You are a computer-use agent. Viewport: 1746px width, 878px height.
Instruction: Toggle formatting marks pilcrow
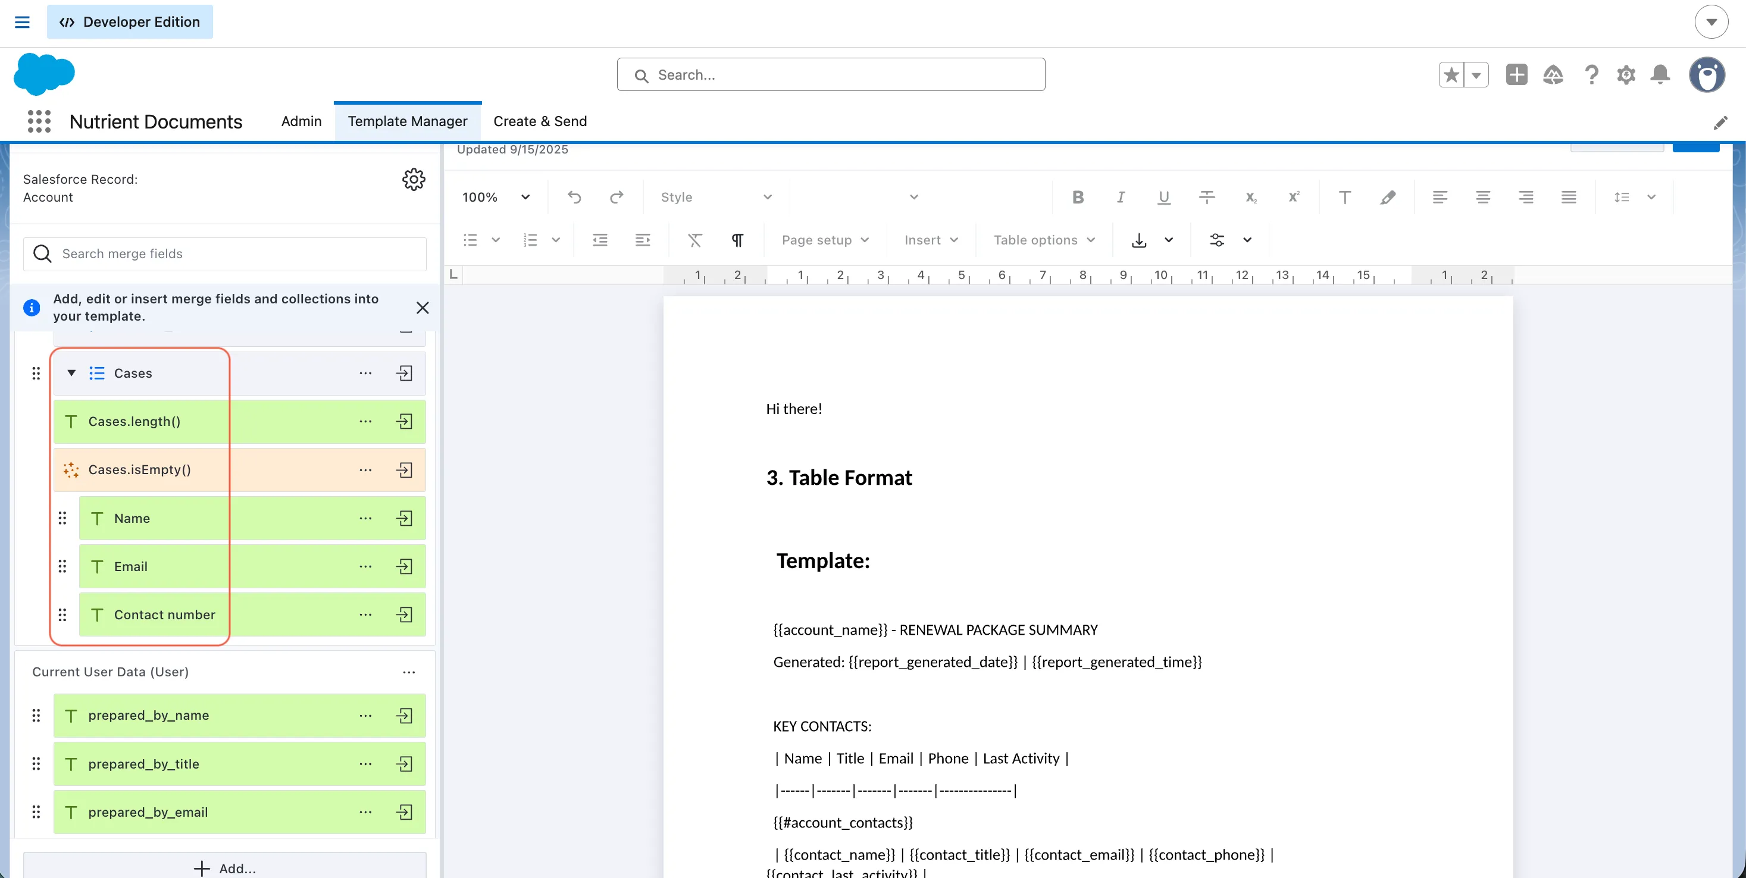pyautogui.click(x=737, y=240)
